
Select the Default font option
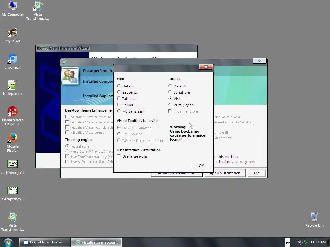[126, 86]
